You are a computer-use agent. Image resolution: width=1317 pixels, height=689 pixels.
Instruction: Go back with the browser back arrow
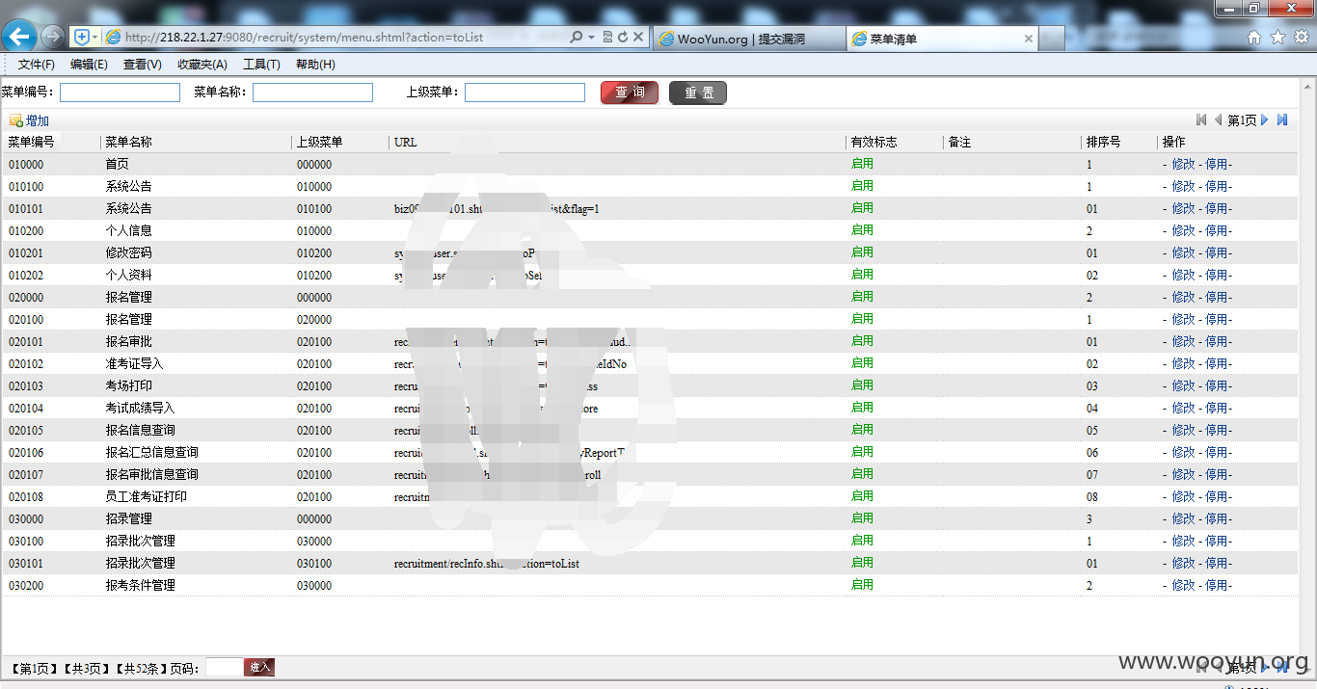[19, 37]
